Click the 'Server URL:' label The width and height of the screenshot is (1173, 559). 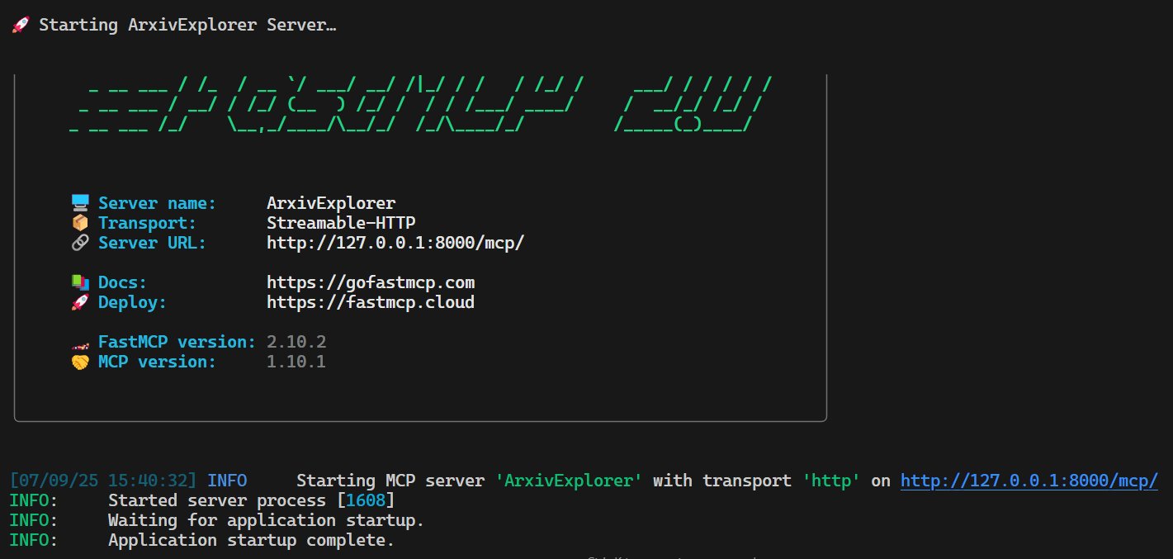tap(152, 243)
